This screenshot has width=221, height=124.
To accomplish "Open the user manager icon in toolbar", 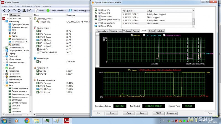I will (x=24, y=10).
